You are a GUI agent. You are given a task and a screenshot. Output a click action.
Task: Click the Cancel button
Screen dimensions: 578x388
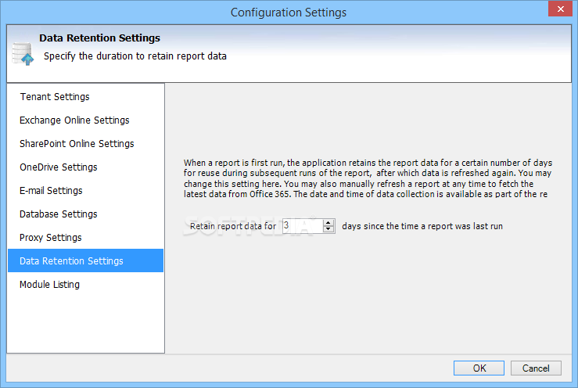point(536,368)
